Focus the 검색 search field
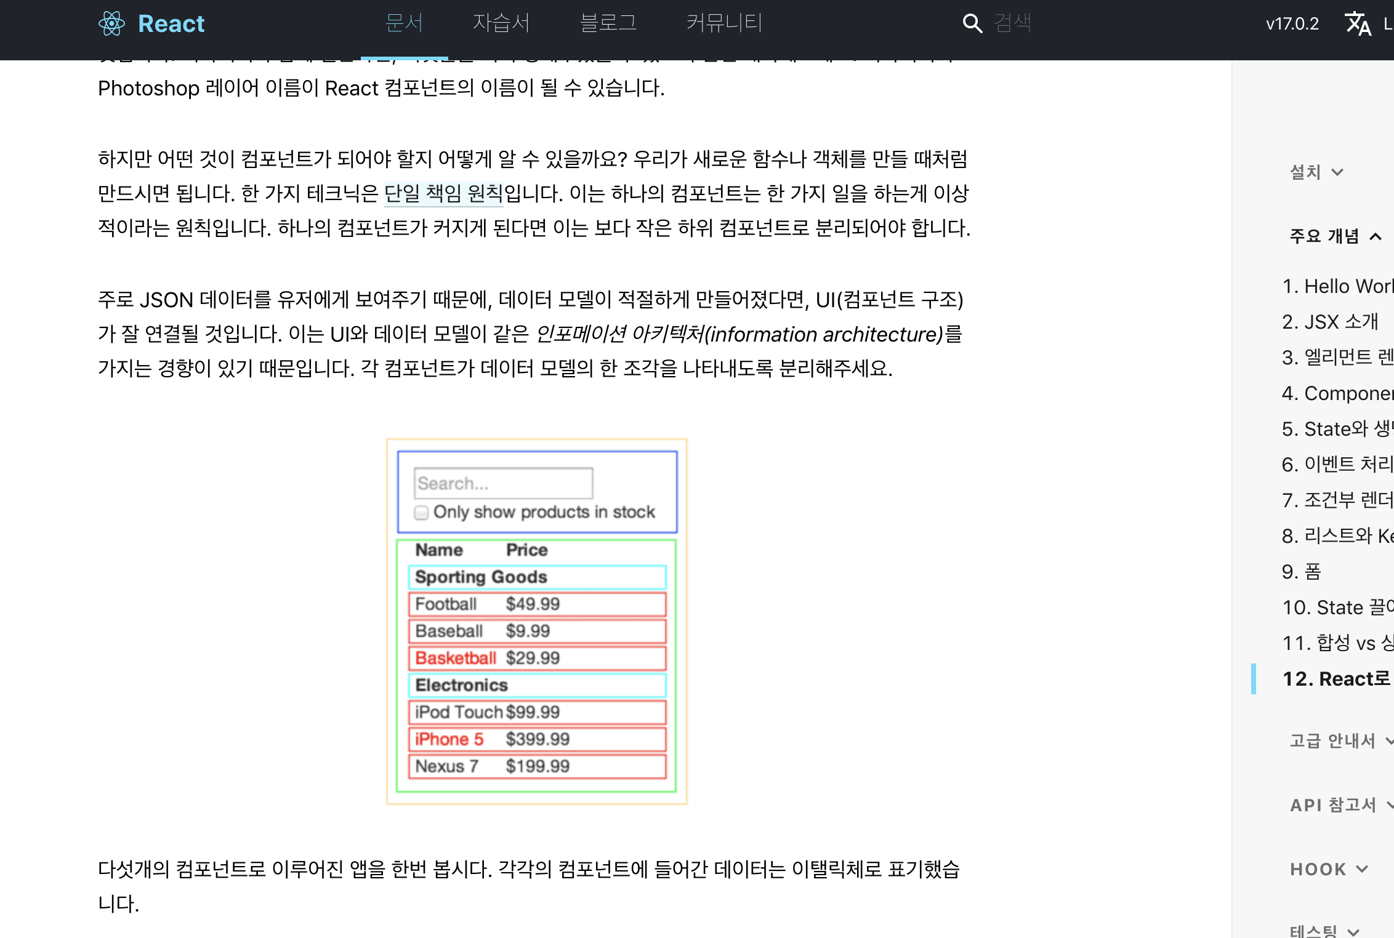1394x938 pixels. 1047,23
